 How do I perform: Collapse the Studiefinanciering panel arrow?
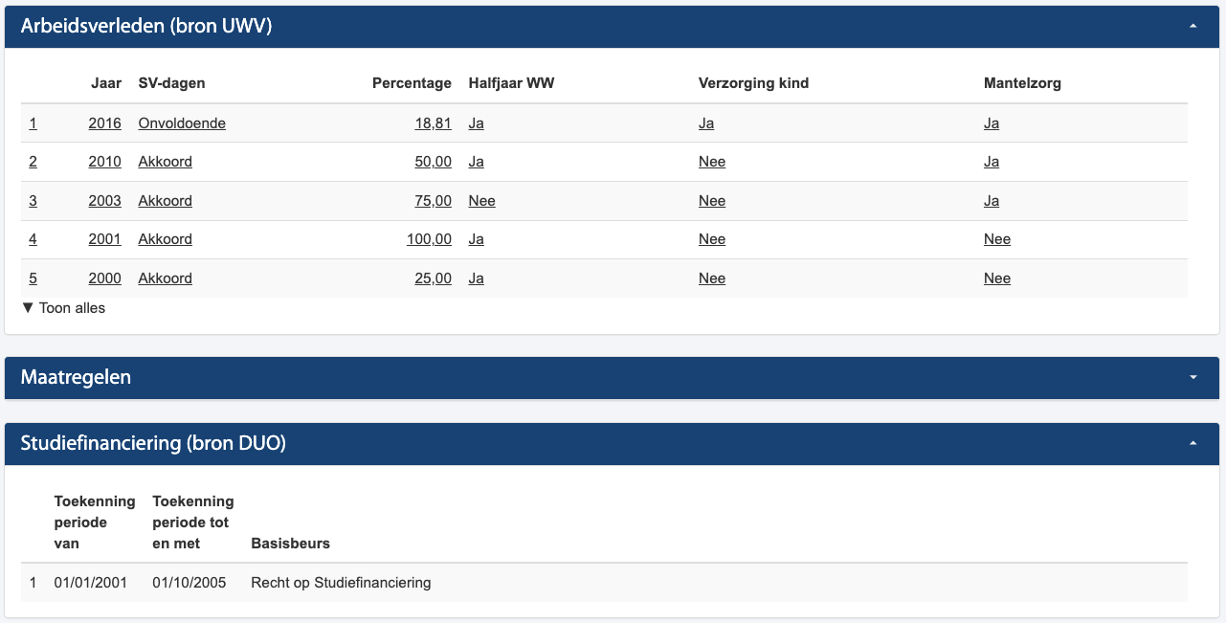pos(1193,444)
